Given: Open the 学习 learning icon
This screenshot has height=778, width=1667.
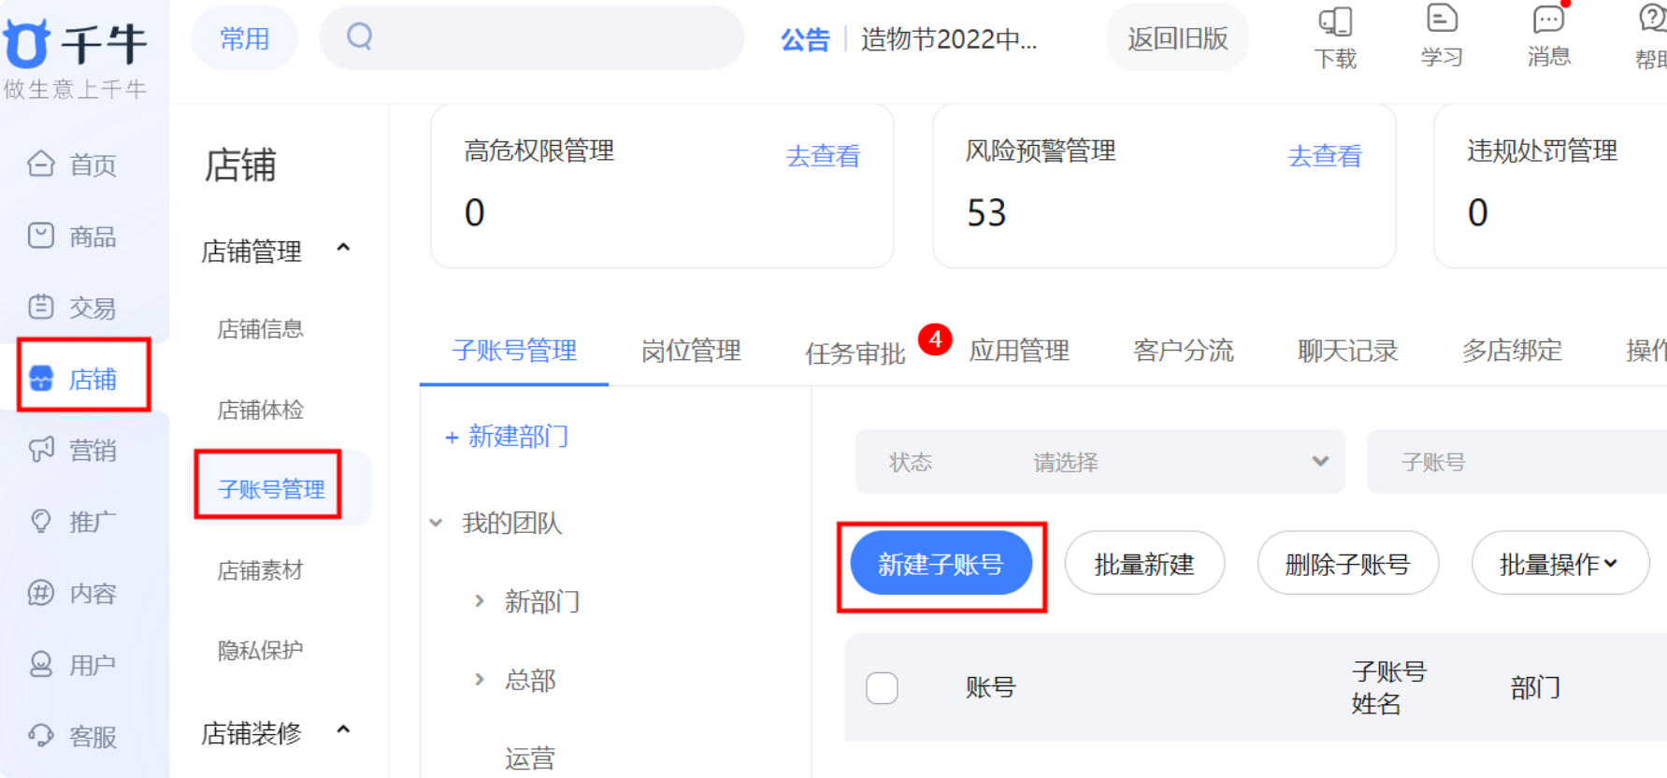Looking at the screenshot, I should (x=1442, y=21).
